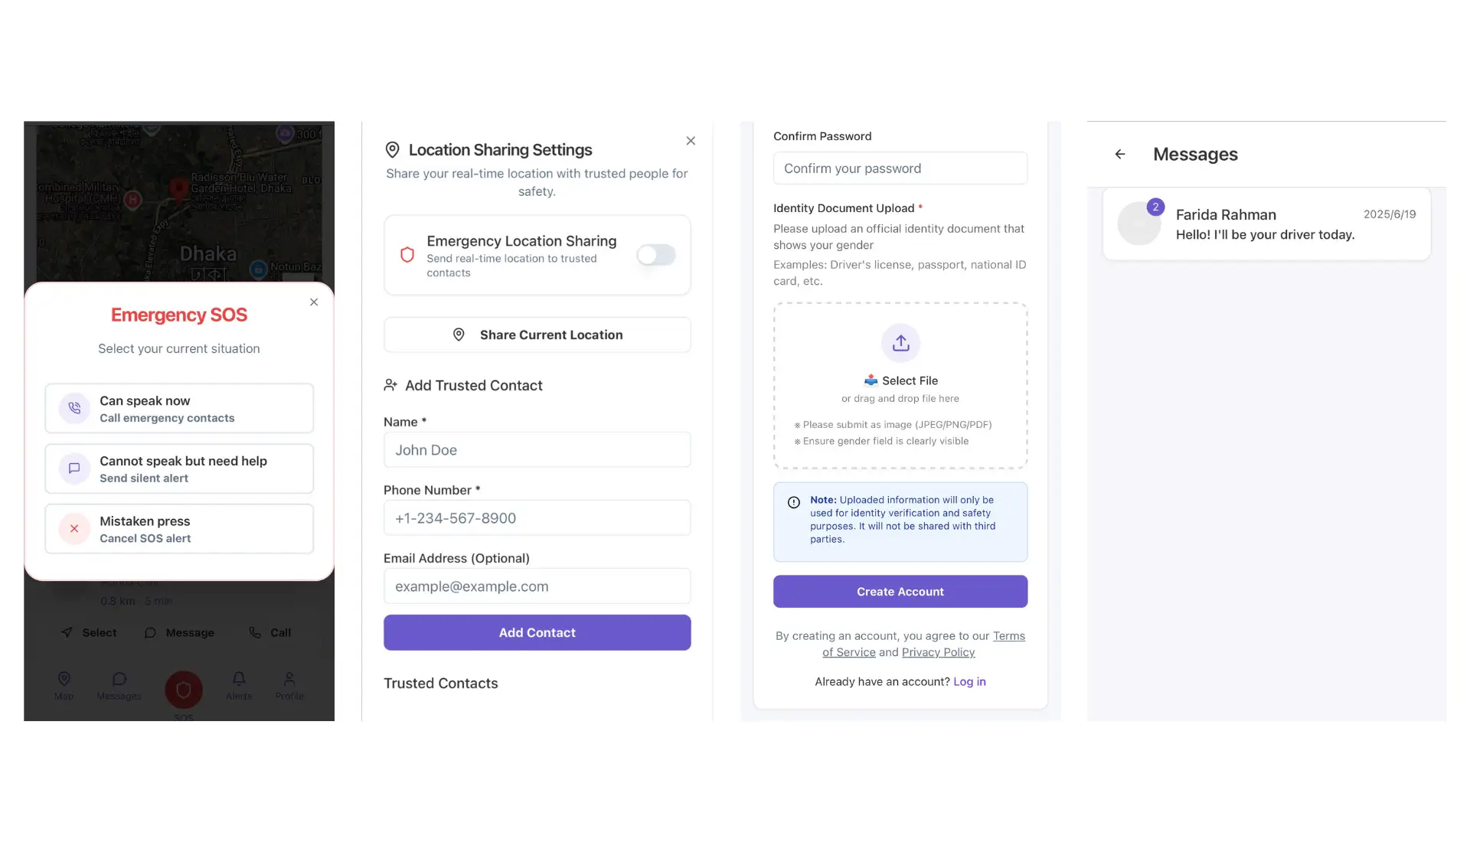The image size is (1470, 842).
Task: Open Farida Rahman's message thread
Action: coord(1266,224)
